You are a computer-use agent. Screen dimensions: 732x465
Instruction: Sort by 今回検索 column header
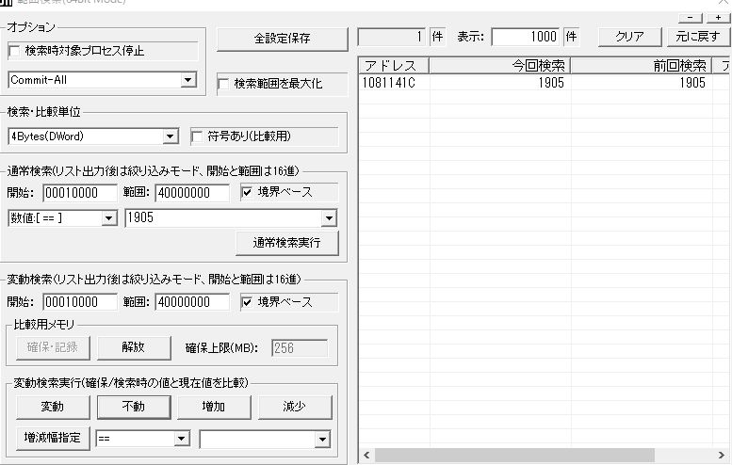pyautogui.click(x=499, y=66)
